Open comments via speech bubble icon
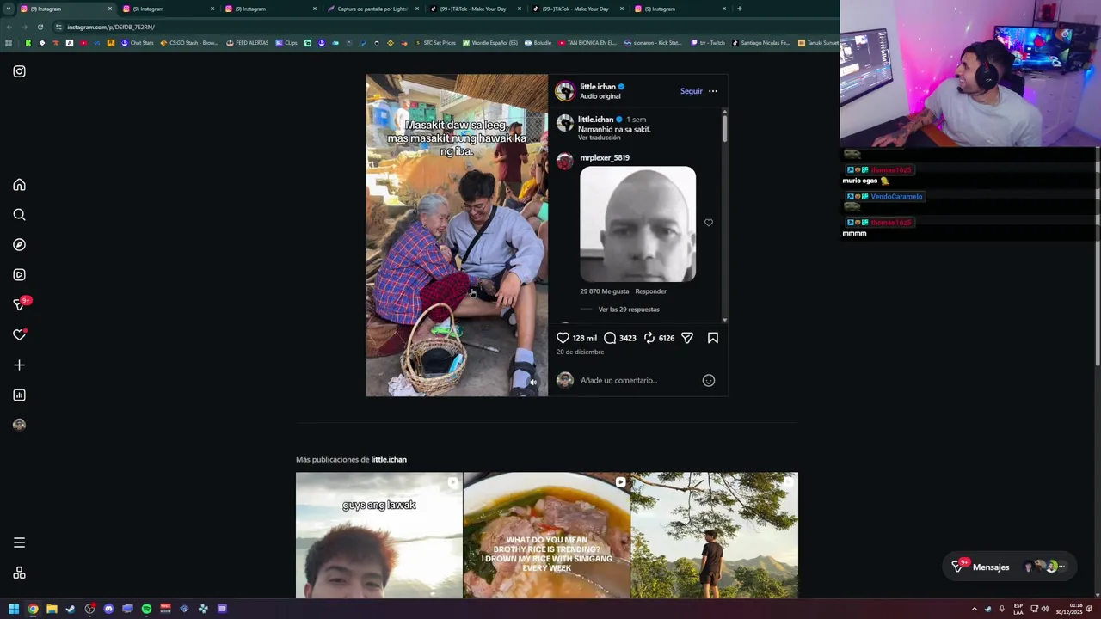The image size is (1101, 619). 610,338
